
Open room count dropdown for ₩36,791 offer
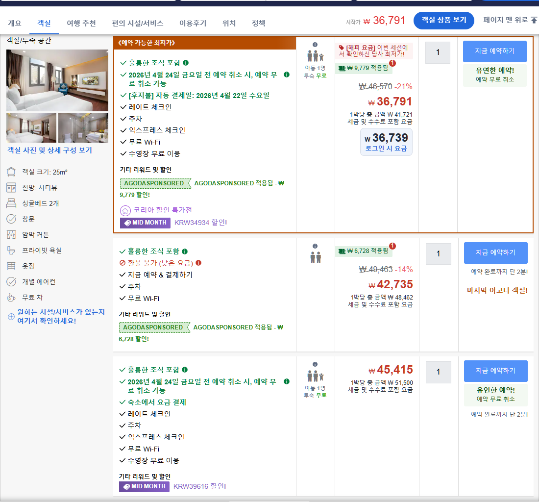[x=438, y=52]
